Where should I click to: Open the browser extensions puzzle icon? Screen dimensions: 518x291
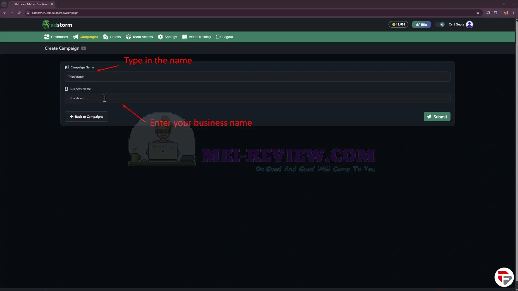point(495,13)
